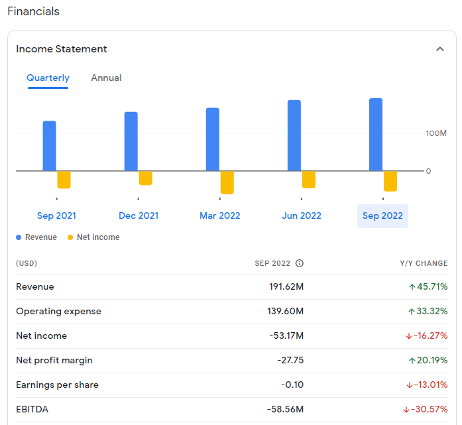
Task: Click the Mar 2022 blue revenue bar
Action: point(213,139)
